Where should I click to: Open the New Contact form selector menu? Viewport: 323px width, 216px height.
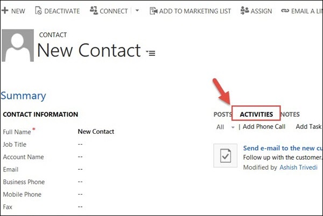click(x=150, y=53)
